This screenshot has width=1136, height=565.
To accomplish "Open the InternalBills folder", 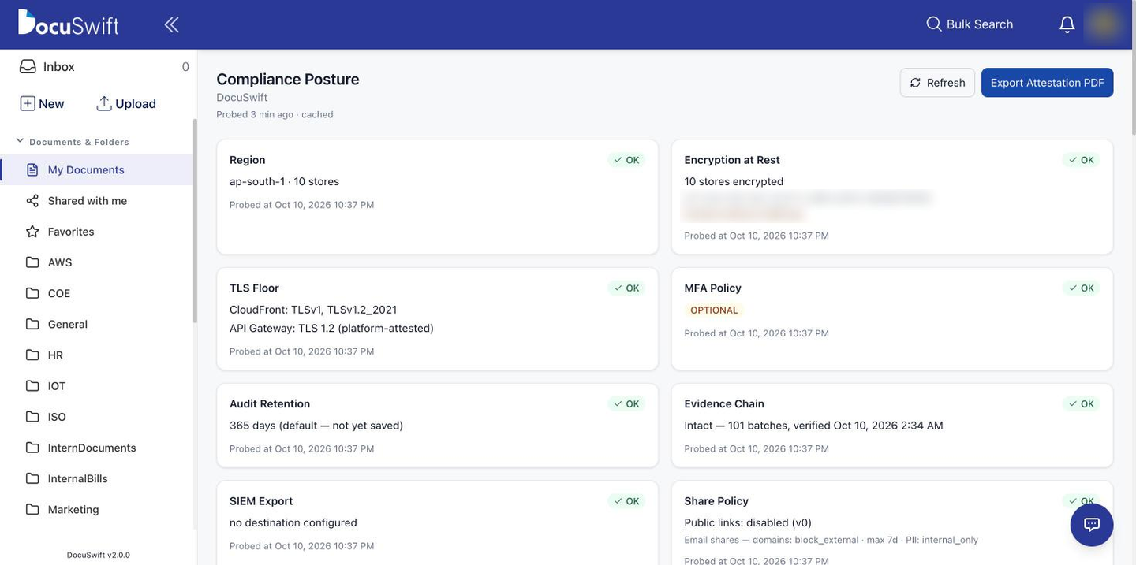I will [x=97, y=478].
